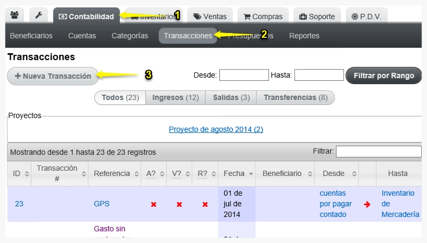Screen dimensions: 427x243
Task: Show Todos (23) transactions
Action: click(x=120, y=97)
